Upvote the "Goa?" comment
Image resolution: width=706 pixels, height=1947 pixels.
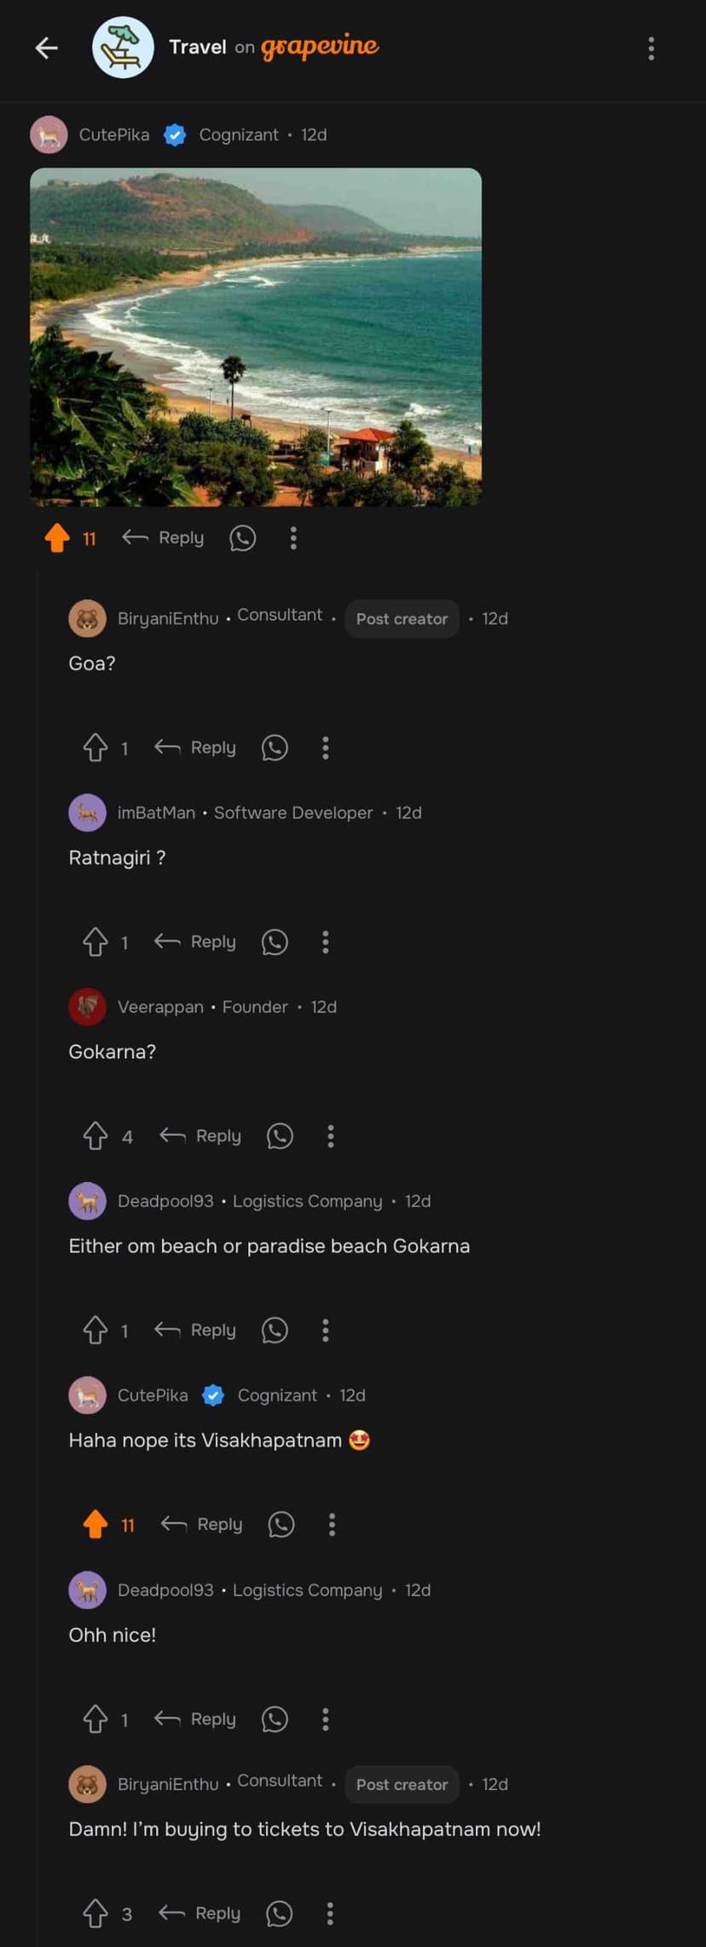[95, 748]
